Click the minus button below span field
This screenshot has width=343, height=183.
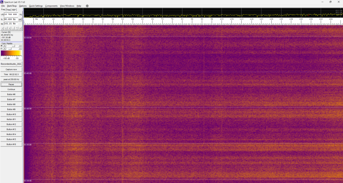[x=13, y=28]
